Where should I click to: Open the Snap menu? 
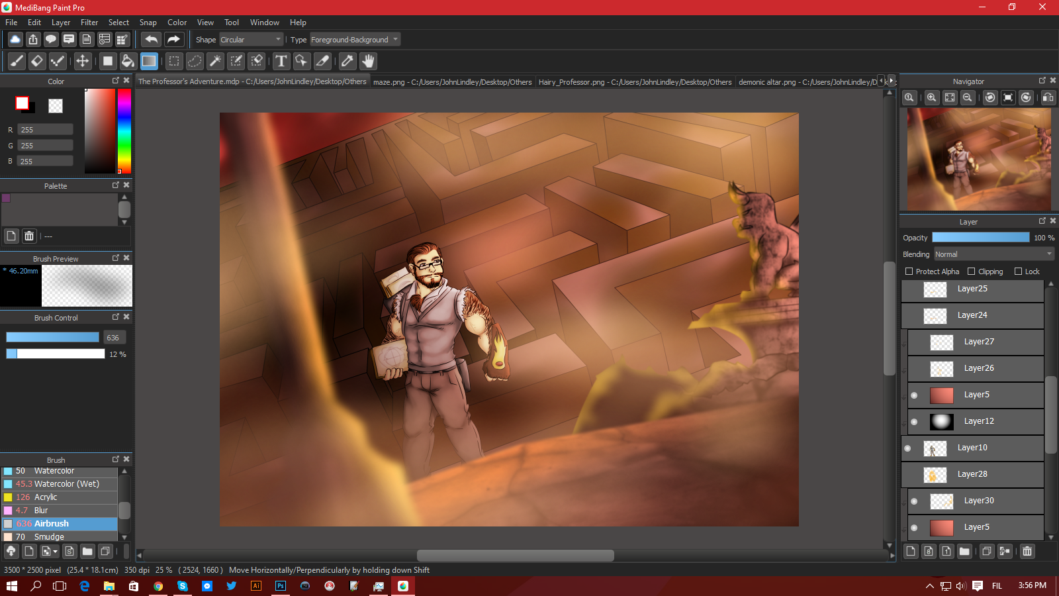[x=148, y=23]
